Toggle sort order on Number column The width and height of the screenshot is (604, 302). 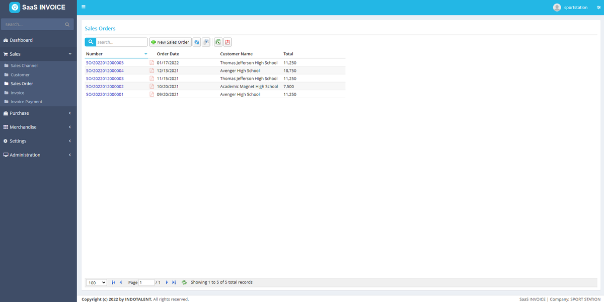click(x=145, y=53)
